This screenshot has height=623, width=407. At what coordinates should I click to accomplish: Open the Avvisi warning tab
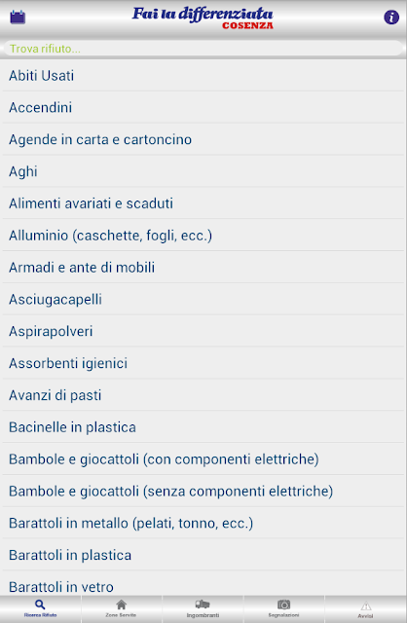click(x=366, y=608)
